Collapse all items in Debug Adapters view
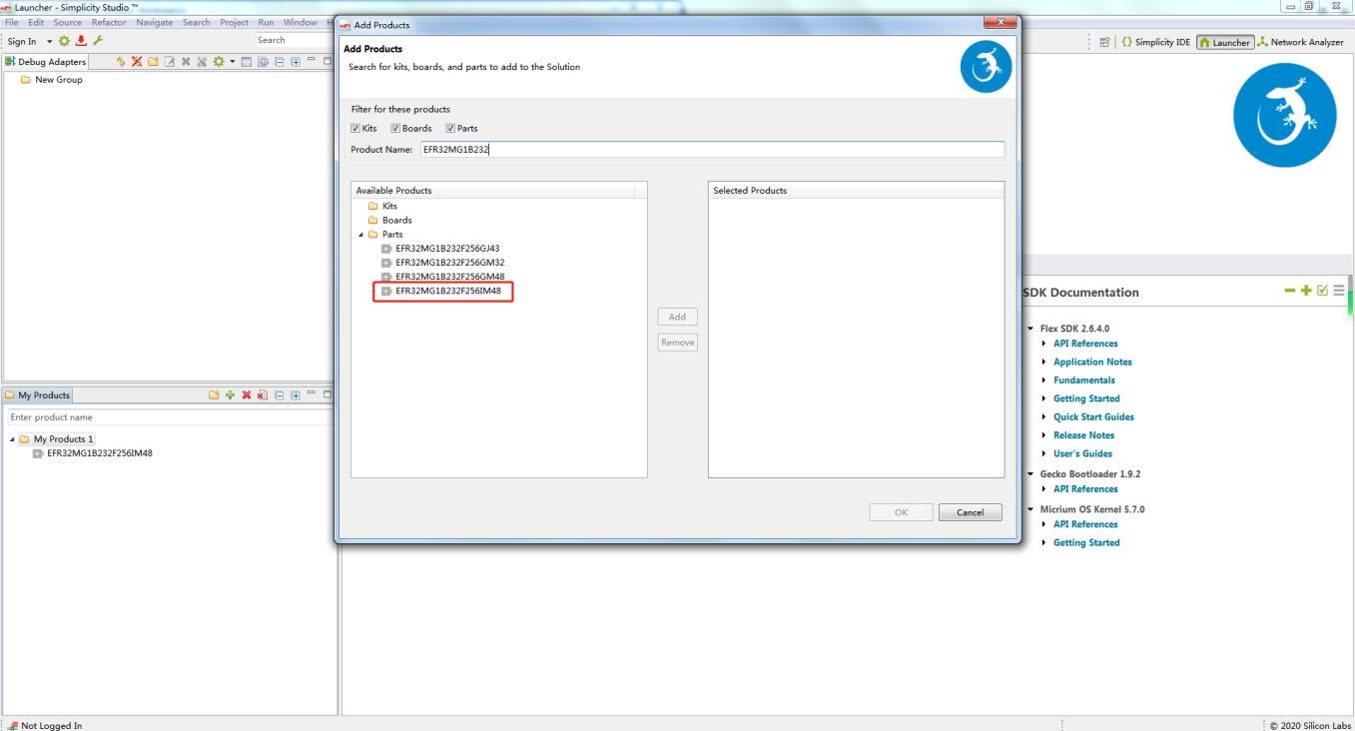The image size is (1355, 731). (x=280, y=62)
